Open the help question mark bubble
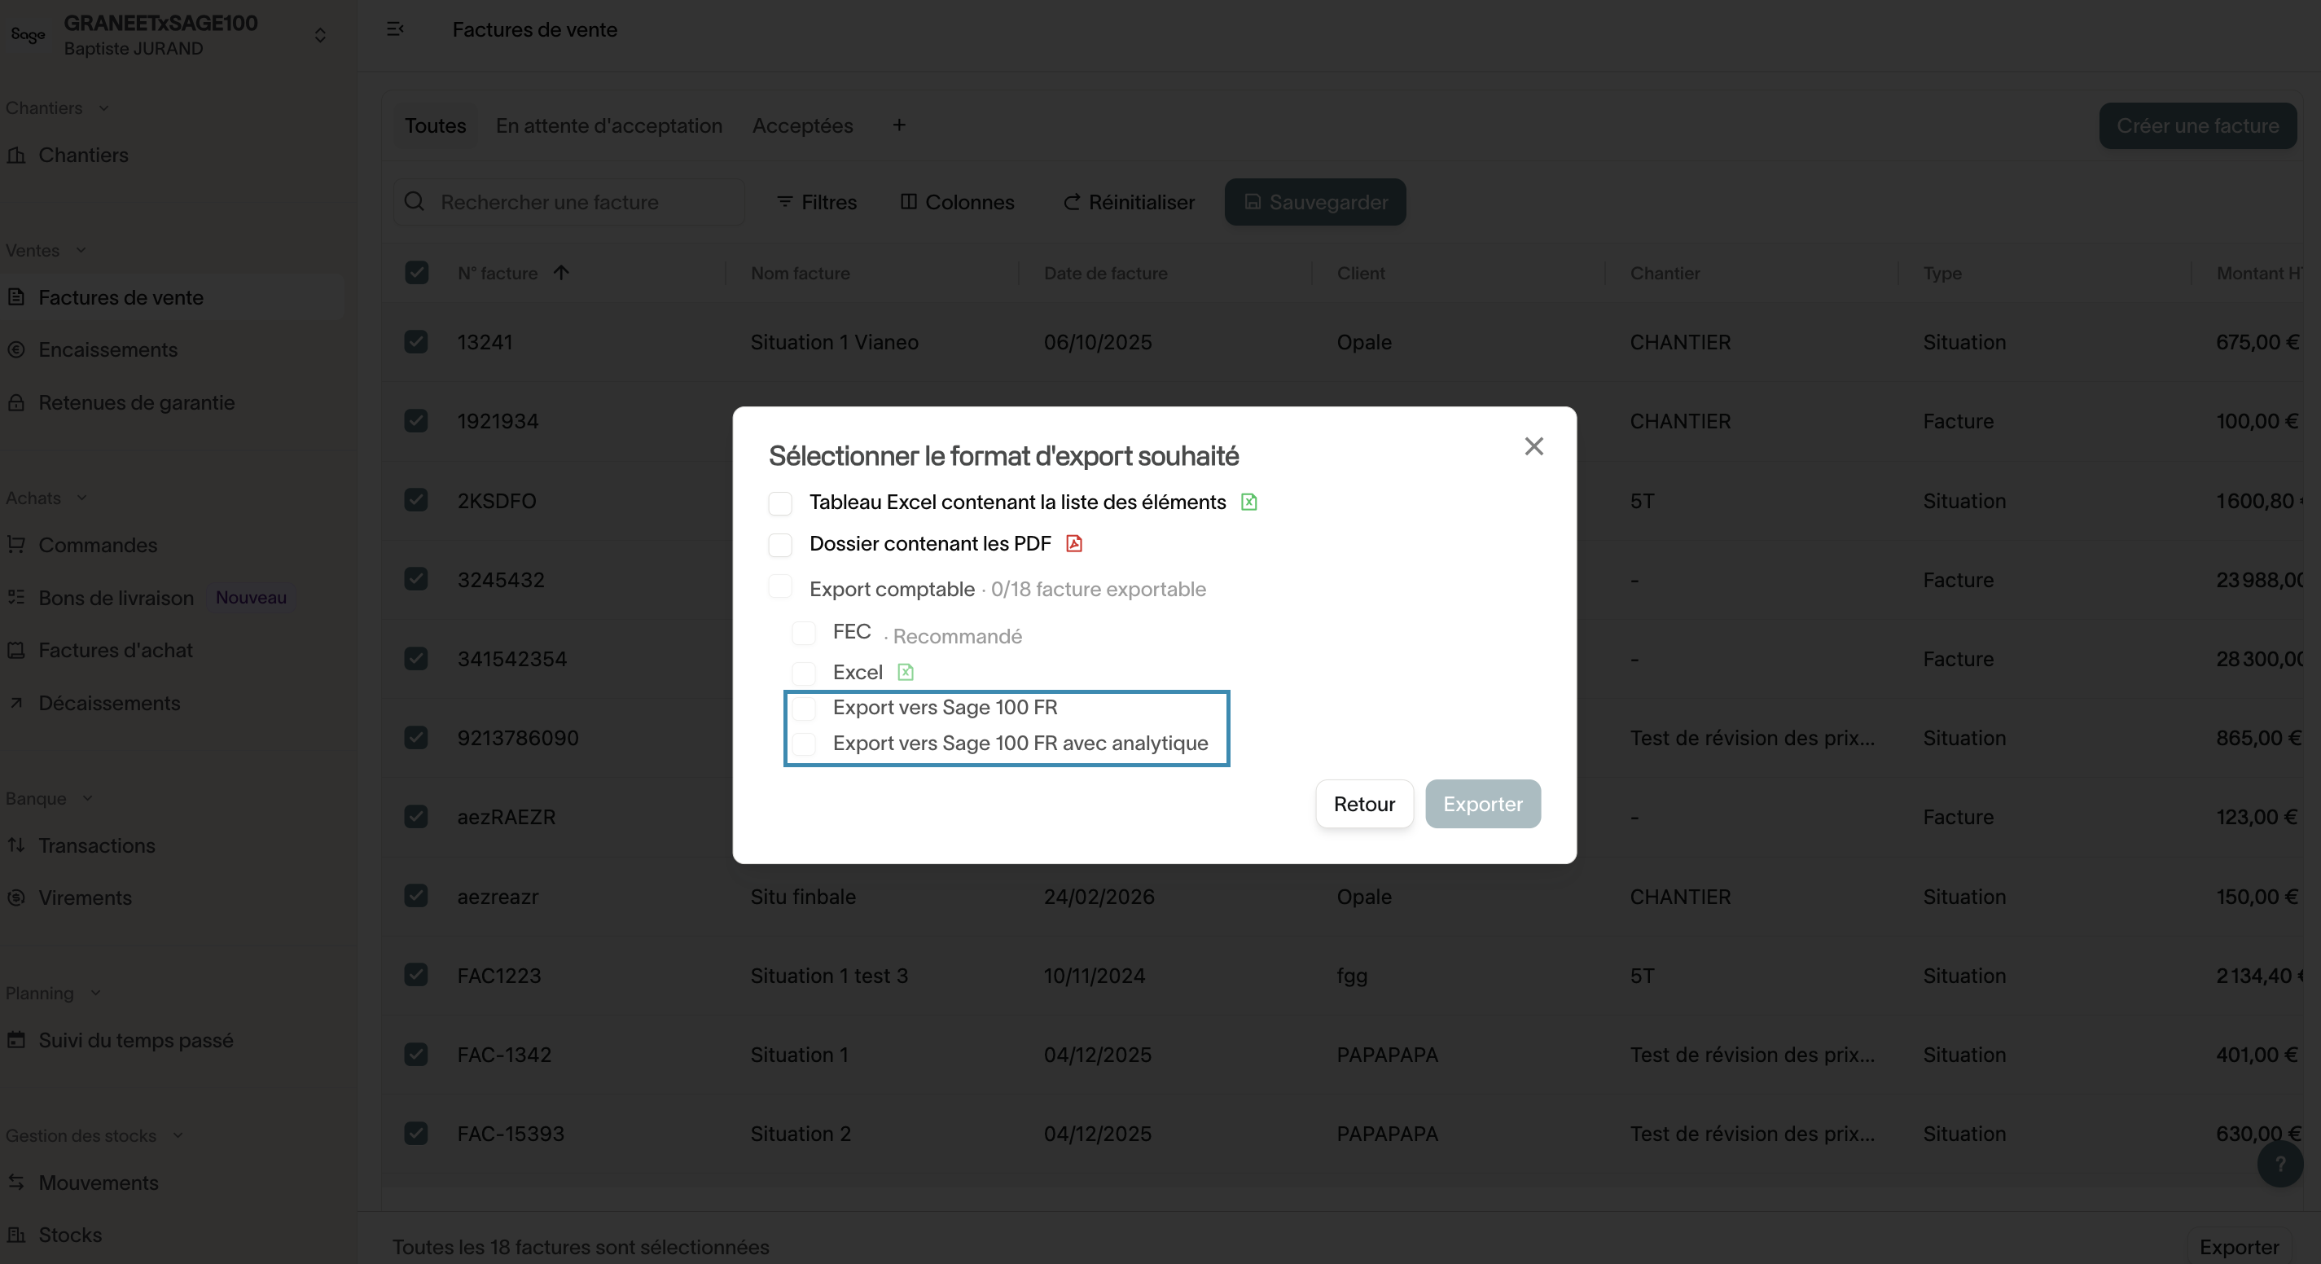Screen dimensions: 2321x1264 coord(2279,1164)
